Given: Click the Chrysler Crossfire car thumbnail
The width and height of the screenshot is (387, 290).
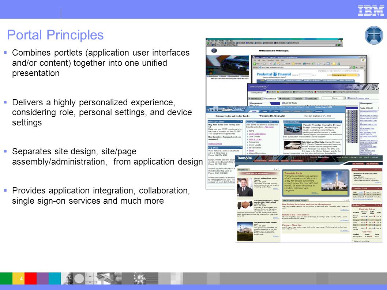Looking at the screenshot, I should [293, 129].
